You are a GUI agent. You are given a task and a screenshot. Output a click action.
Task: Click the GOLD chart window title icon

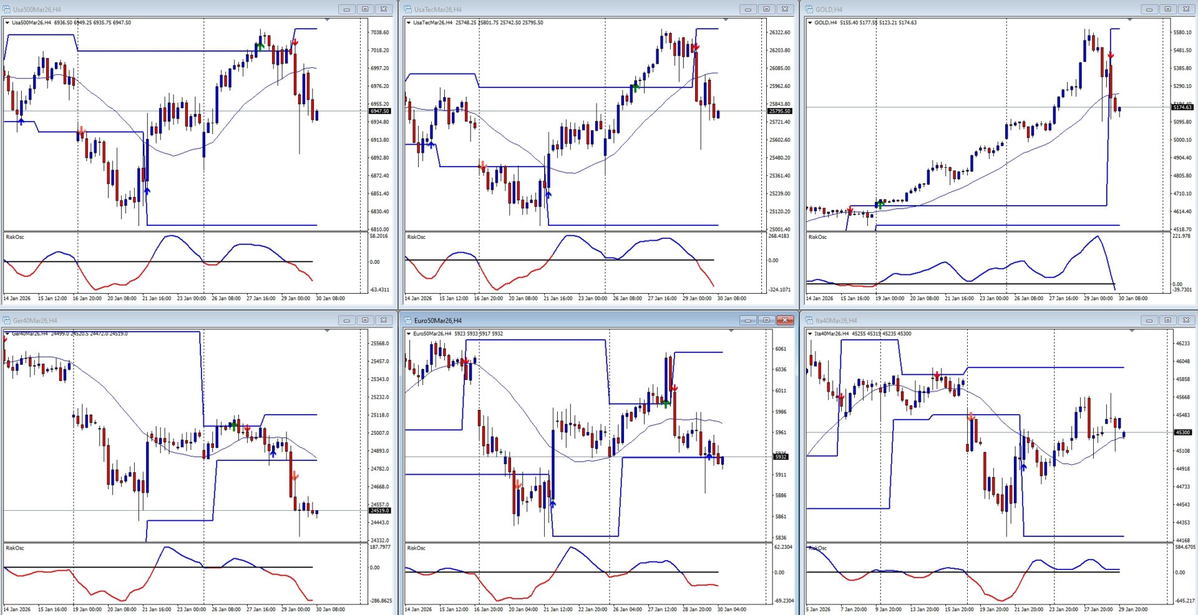coord(809,9)
